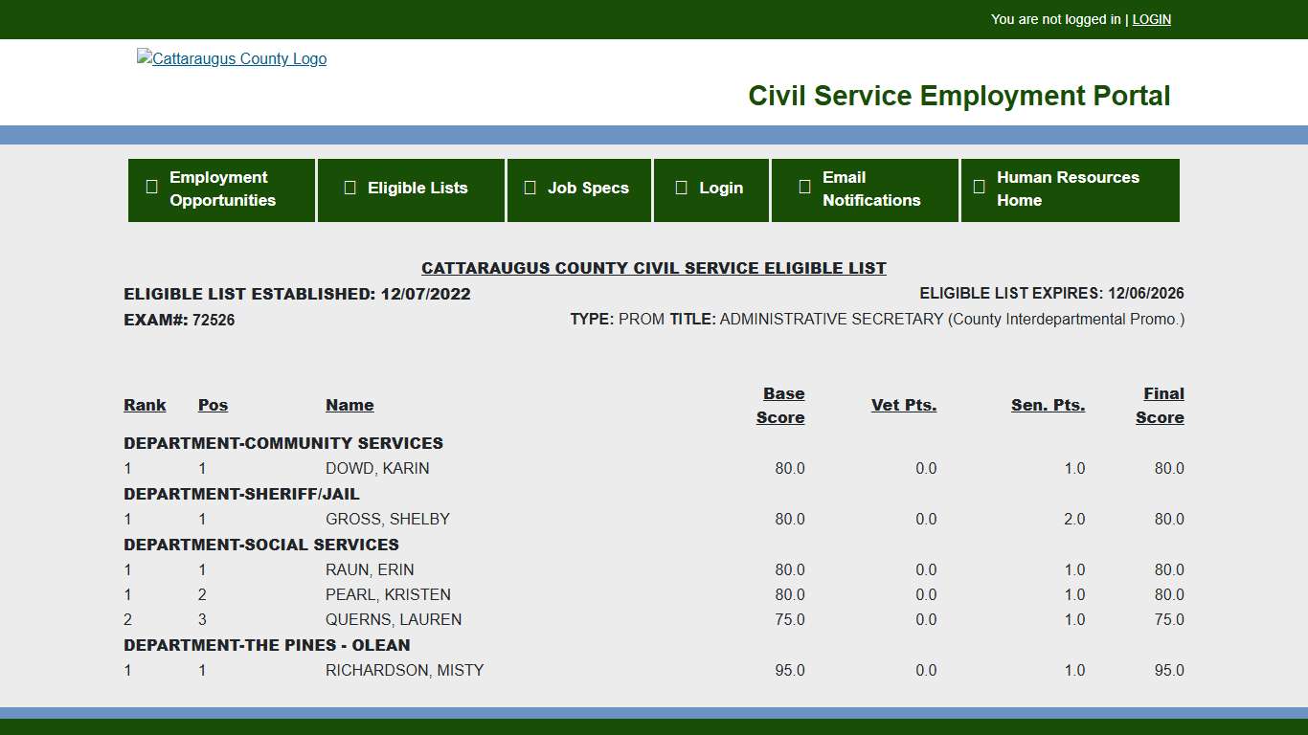Sort the table by Pos
Viewport: 1308px width, 735px height.
tap(213, 405)
